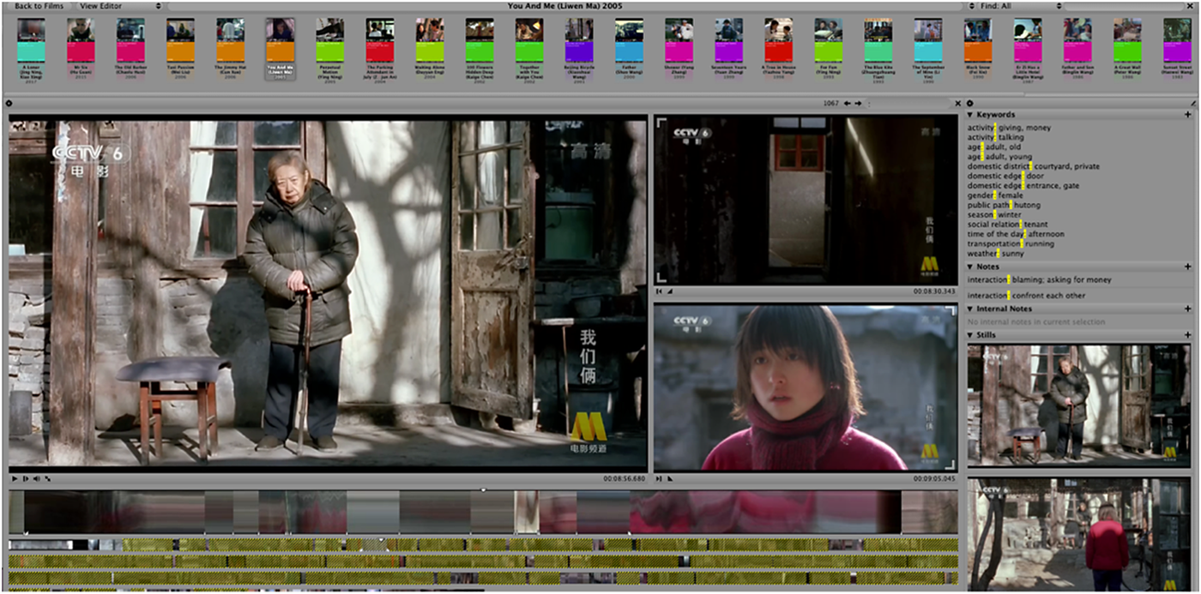Collapse the Keywords section triangle
This screenshot has width=1201, height=594.
971,114
